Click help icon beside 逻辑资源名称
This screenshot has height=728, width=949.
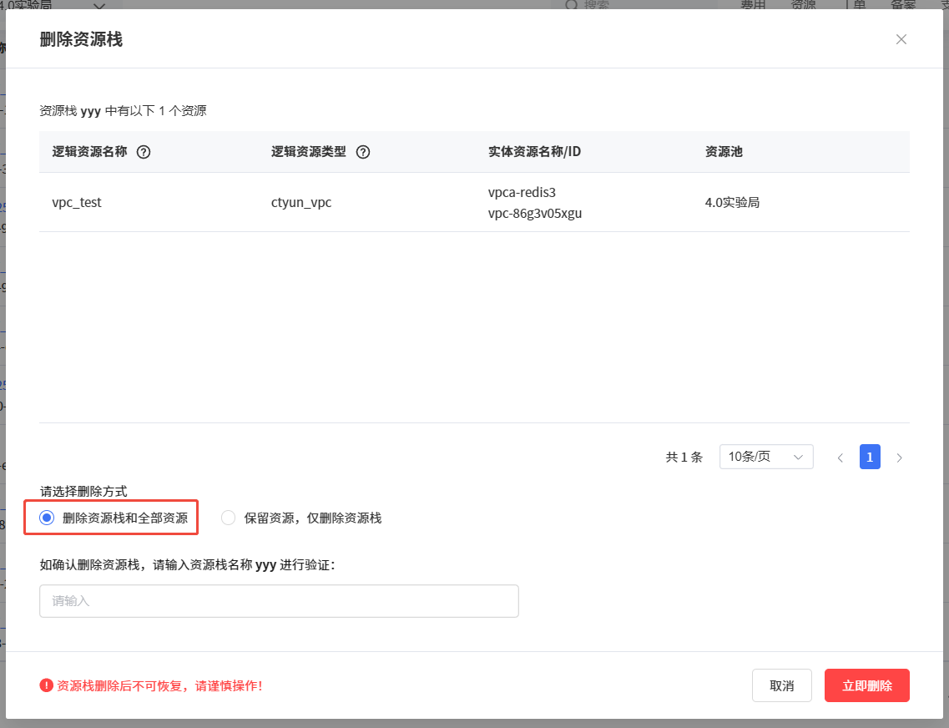tap(143, 152)
